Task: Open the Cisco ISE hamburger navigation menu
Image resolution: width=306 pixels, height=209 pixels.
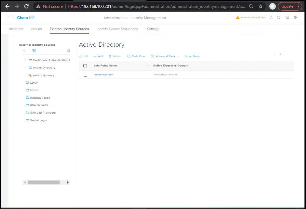Action: [11, 18]
